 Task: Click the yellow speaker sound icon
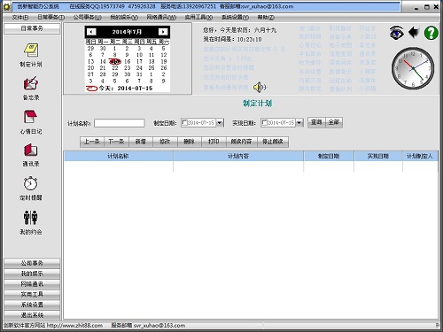(260, 87)
